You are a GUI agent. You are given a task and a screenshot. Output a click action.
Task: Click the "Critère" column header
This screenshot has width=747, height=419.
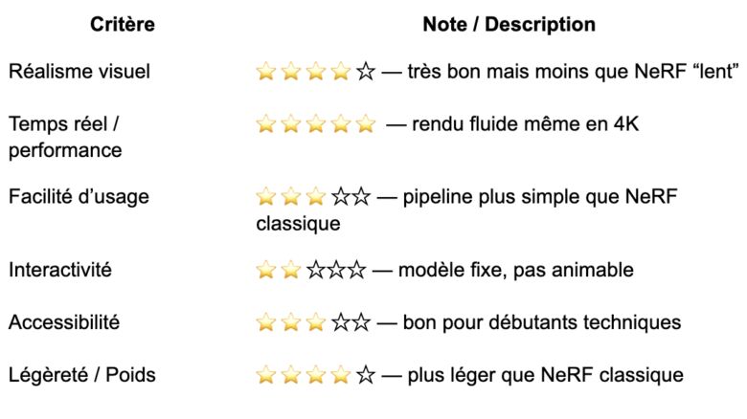tap(123, 25)
